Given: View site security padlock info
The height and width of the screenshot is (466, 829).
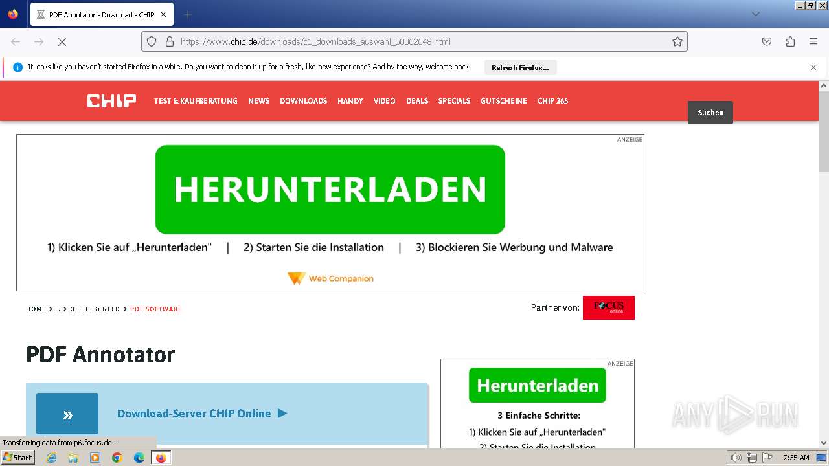Looking at the screenshot, I should [x=170, y=41].
